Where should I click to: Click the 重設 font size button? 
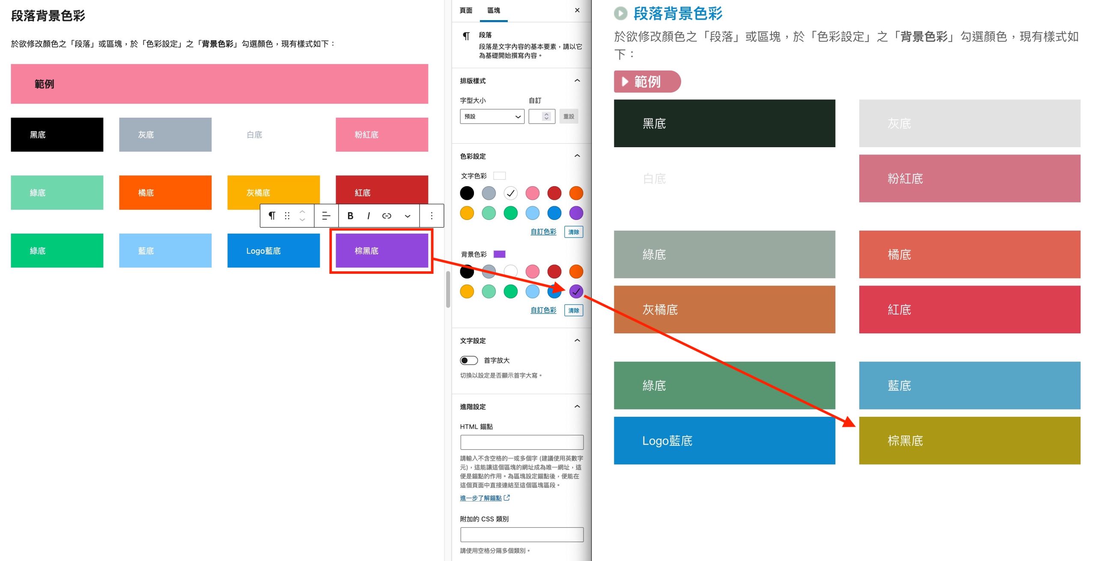[x=569, y=116]
